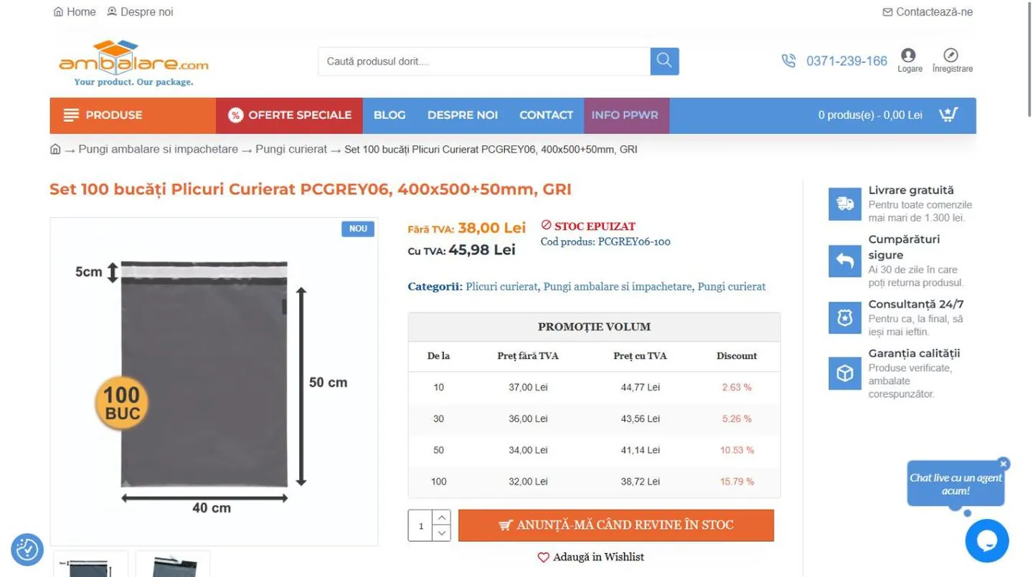Open the live chat bubble icon
Image resolution: width=1033 pixels, height=577 pixels.
(x=987, y=540)
